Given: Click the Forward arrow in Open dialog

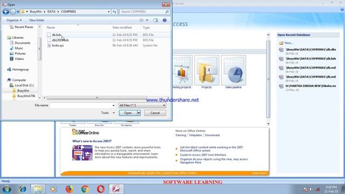Looking at the screenshot, I should click(x=13, y=12).
